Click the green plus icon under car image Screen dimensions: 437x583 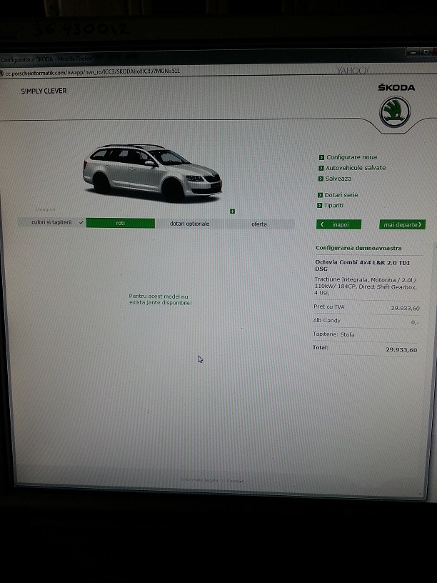(232, 211)
